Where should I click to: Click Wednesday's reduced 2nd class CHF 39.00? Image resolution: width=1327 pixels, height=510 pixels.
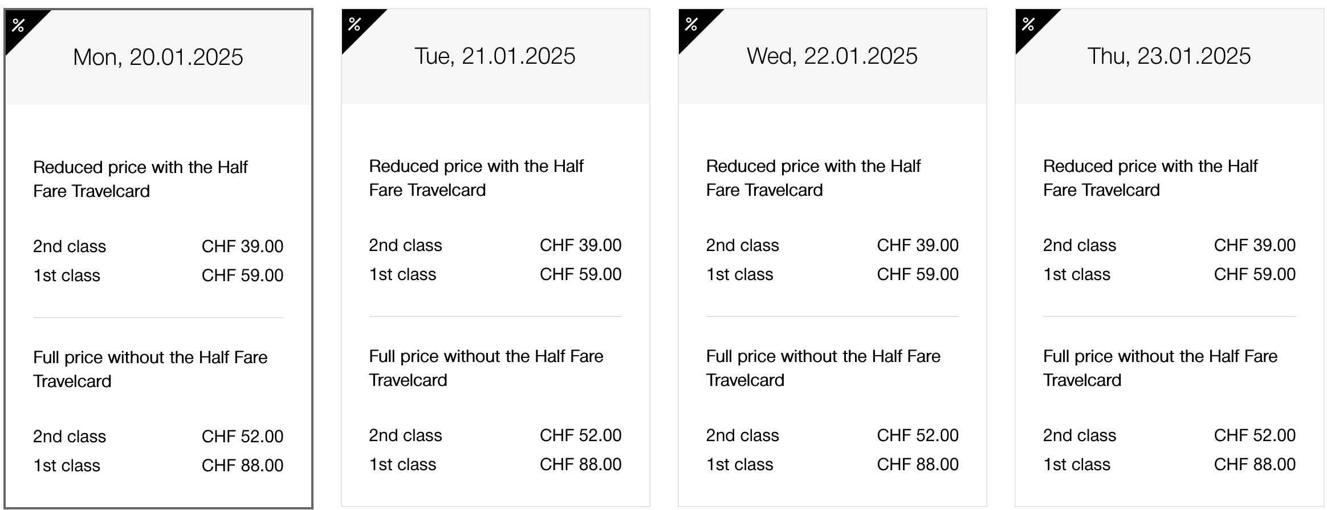pos(917,245)
